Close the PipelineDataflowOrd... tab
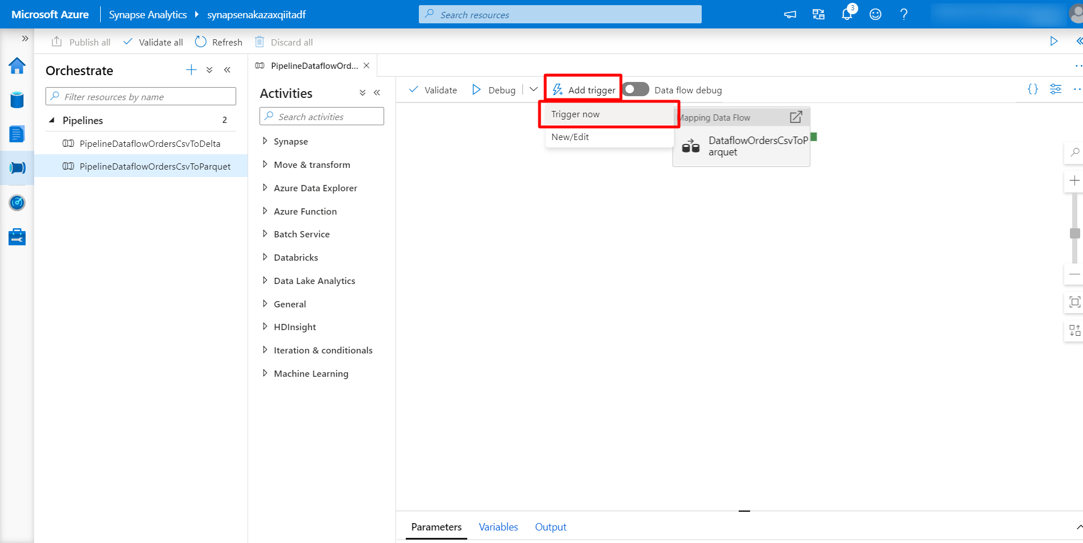Screen dimensions: 1083x543 tap(367, 65)
